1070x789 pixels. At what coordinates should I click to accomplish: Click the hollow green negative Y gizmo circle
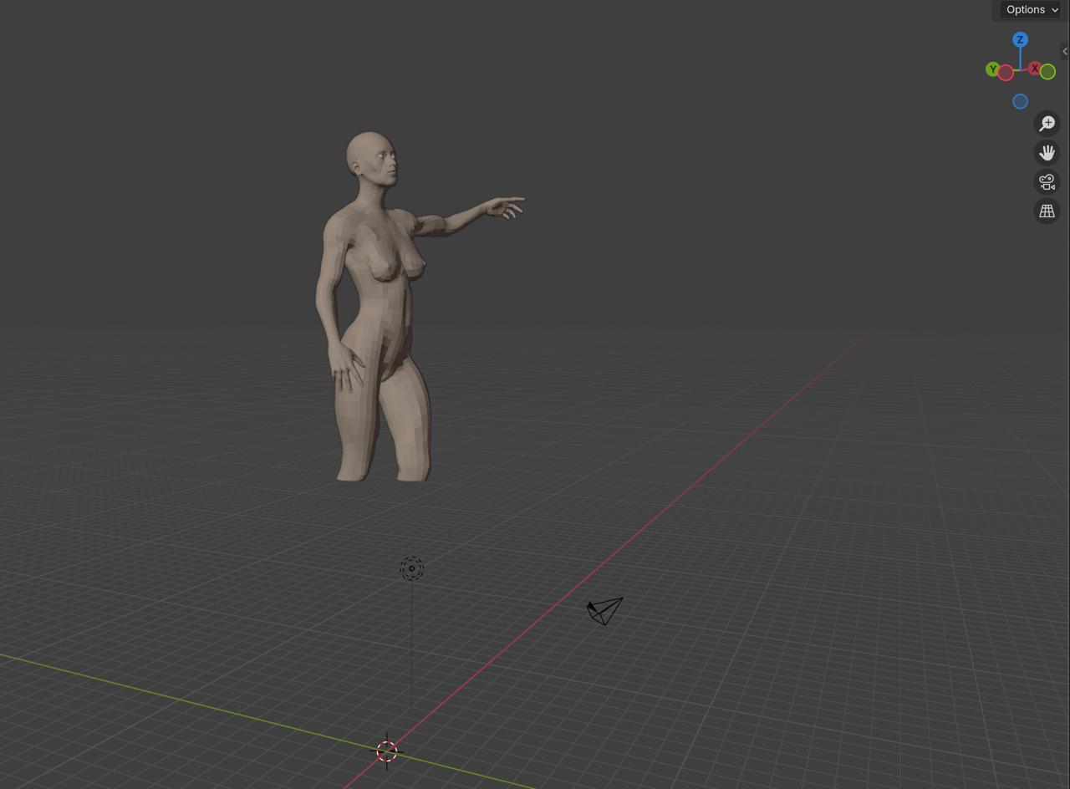[x=1047, y=73]
